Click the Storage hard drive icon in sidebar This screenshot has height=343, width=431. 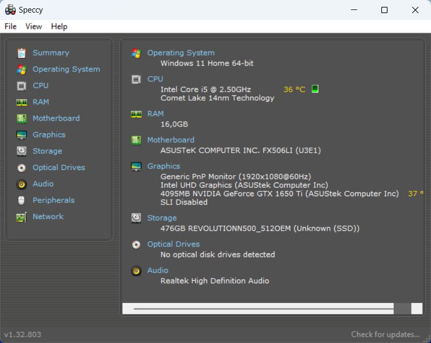21,151
